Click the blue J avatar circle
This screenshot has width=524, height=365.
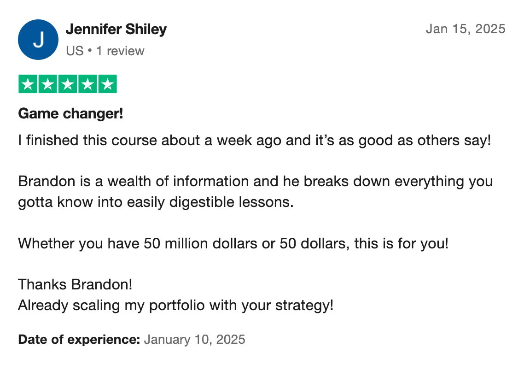(x=38, y=40)
